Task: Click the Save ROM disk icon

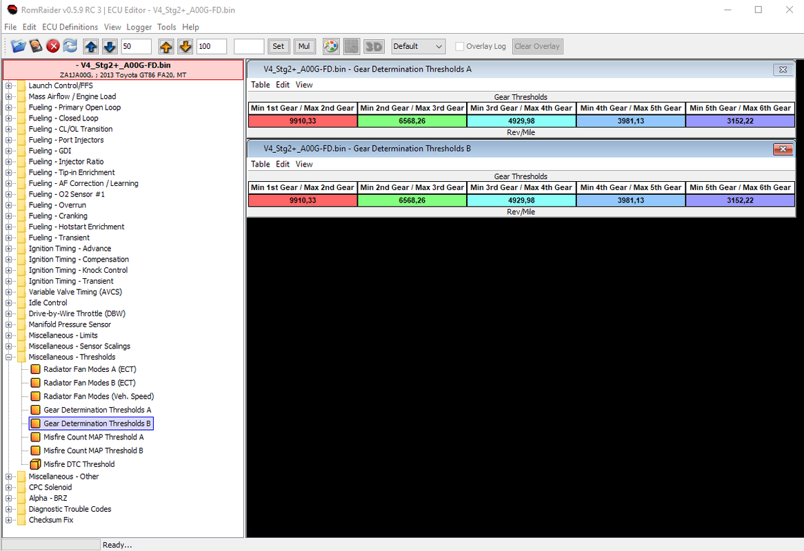Action: click(35, 46)
